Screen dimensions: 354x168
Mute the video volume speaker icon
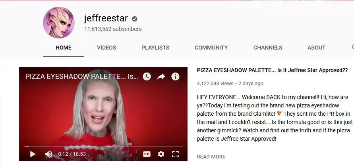coord(48,154)
